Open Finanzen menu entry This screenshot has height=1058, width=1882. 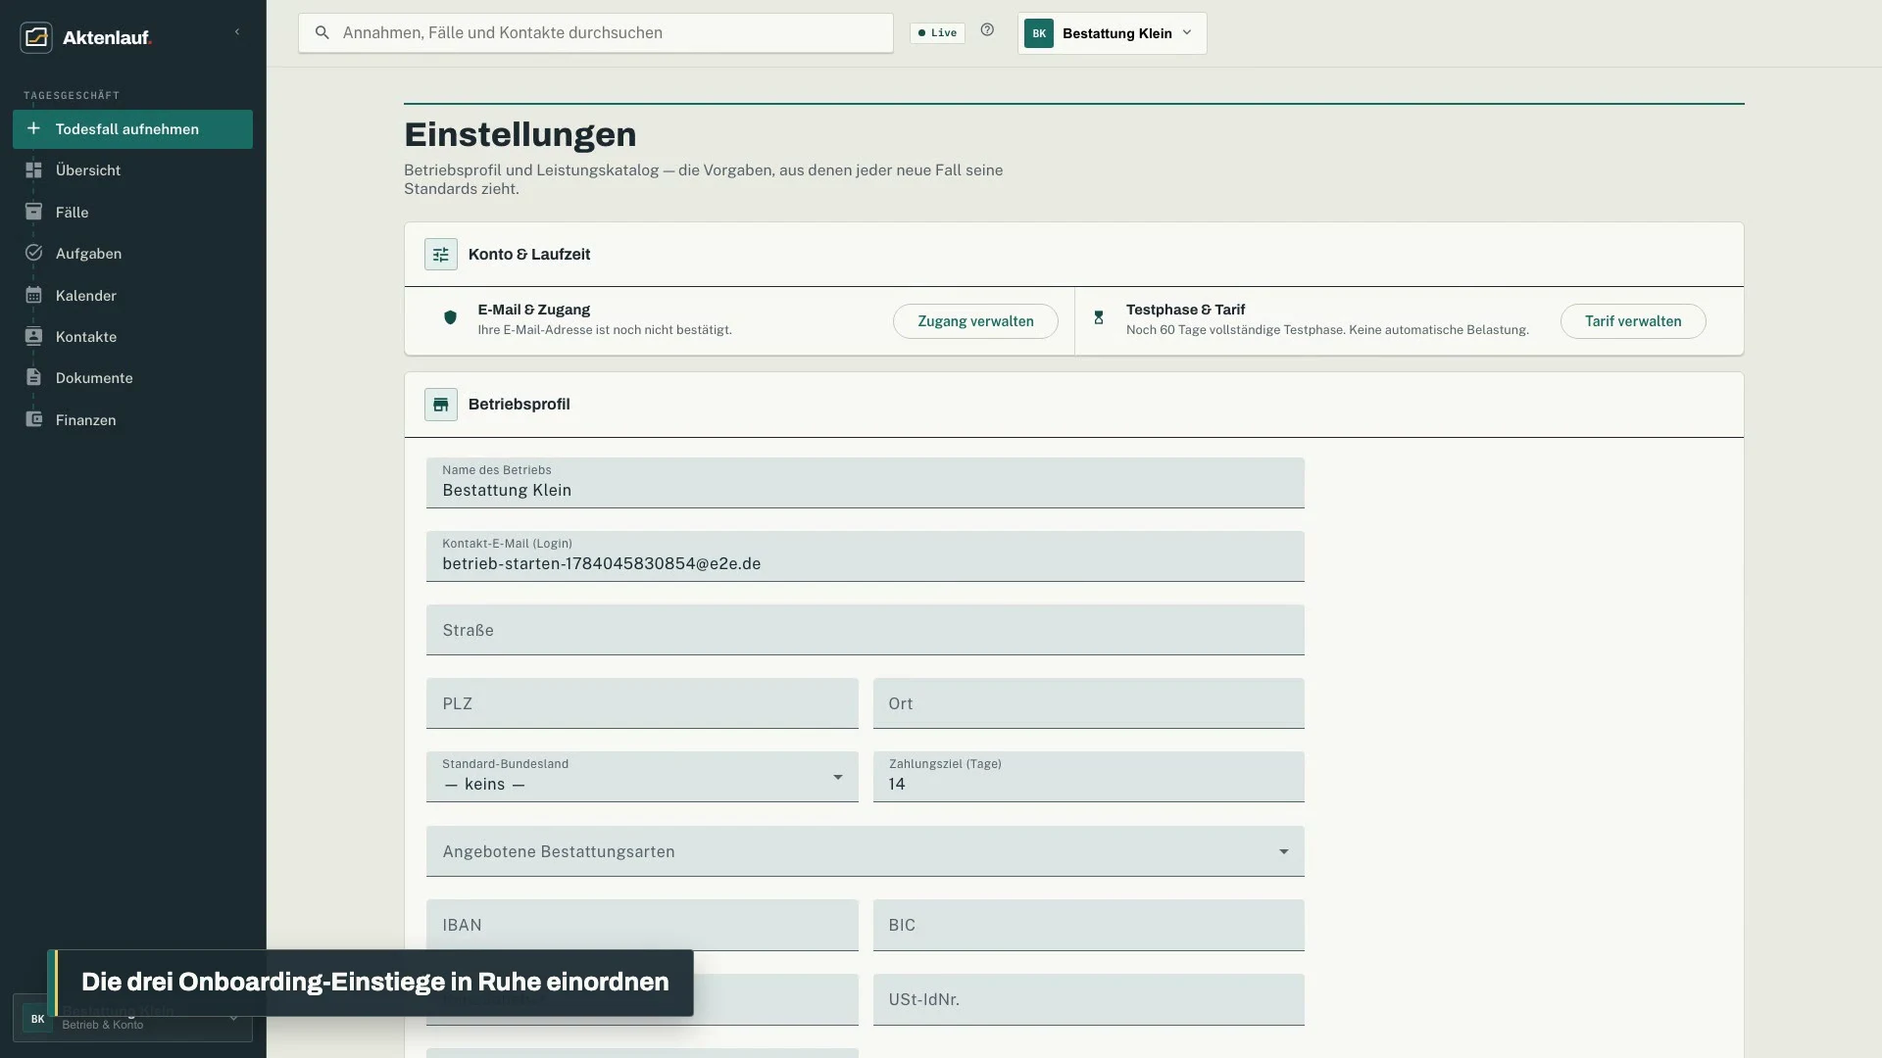[132, 419]
